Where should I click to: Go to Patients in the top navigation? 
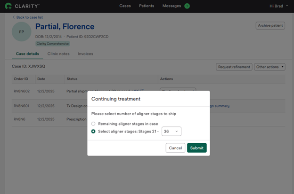147,6
